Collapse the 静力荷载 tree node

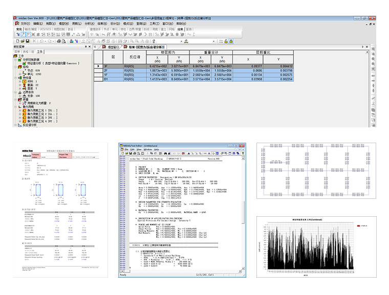(15, 107)
